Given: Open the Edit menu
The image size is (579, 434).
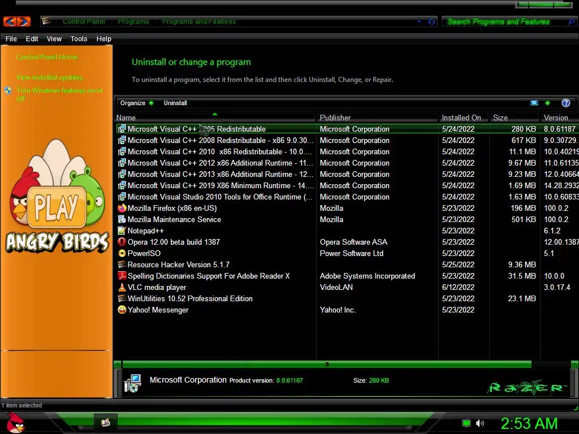Looking at the screenshot, I should pyautogui.click(x=32, y=39).
